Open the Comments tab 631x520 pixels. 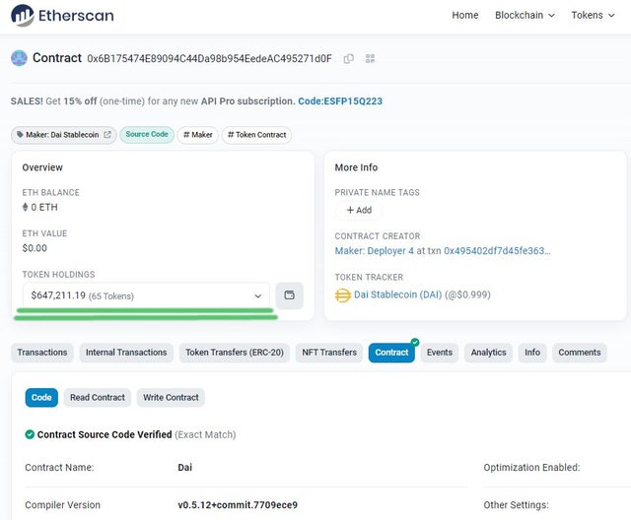coord(580,353)
